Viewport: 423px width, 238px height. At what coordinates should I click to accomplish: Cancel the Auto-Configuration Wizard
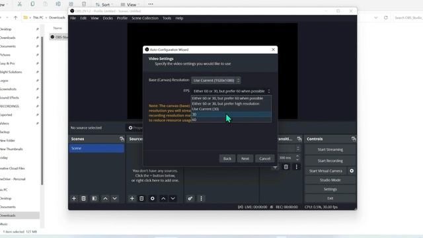point(265,159)
